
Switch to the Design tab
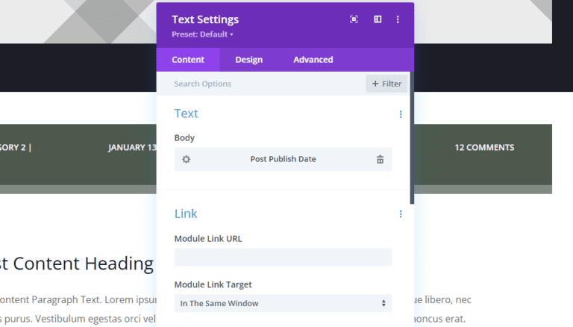[x=249, y=60]
